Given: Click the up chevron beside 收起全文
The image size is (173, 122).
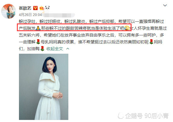Looking at the screenshot, I should [x=68, y=49].
